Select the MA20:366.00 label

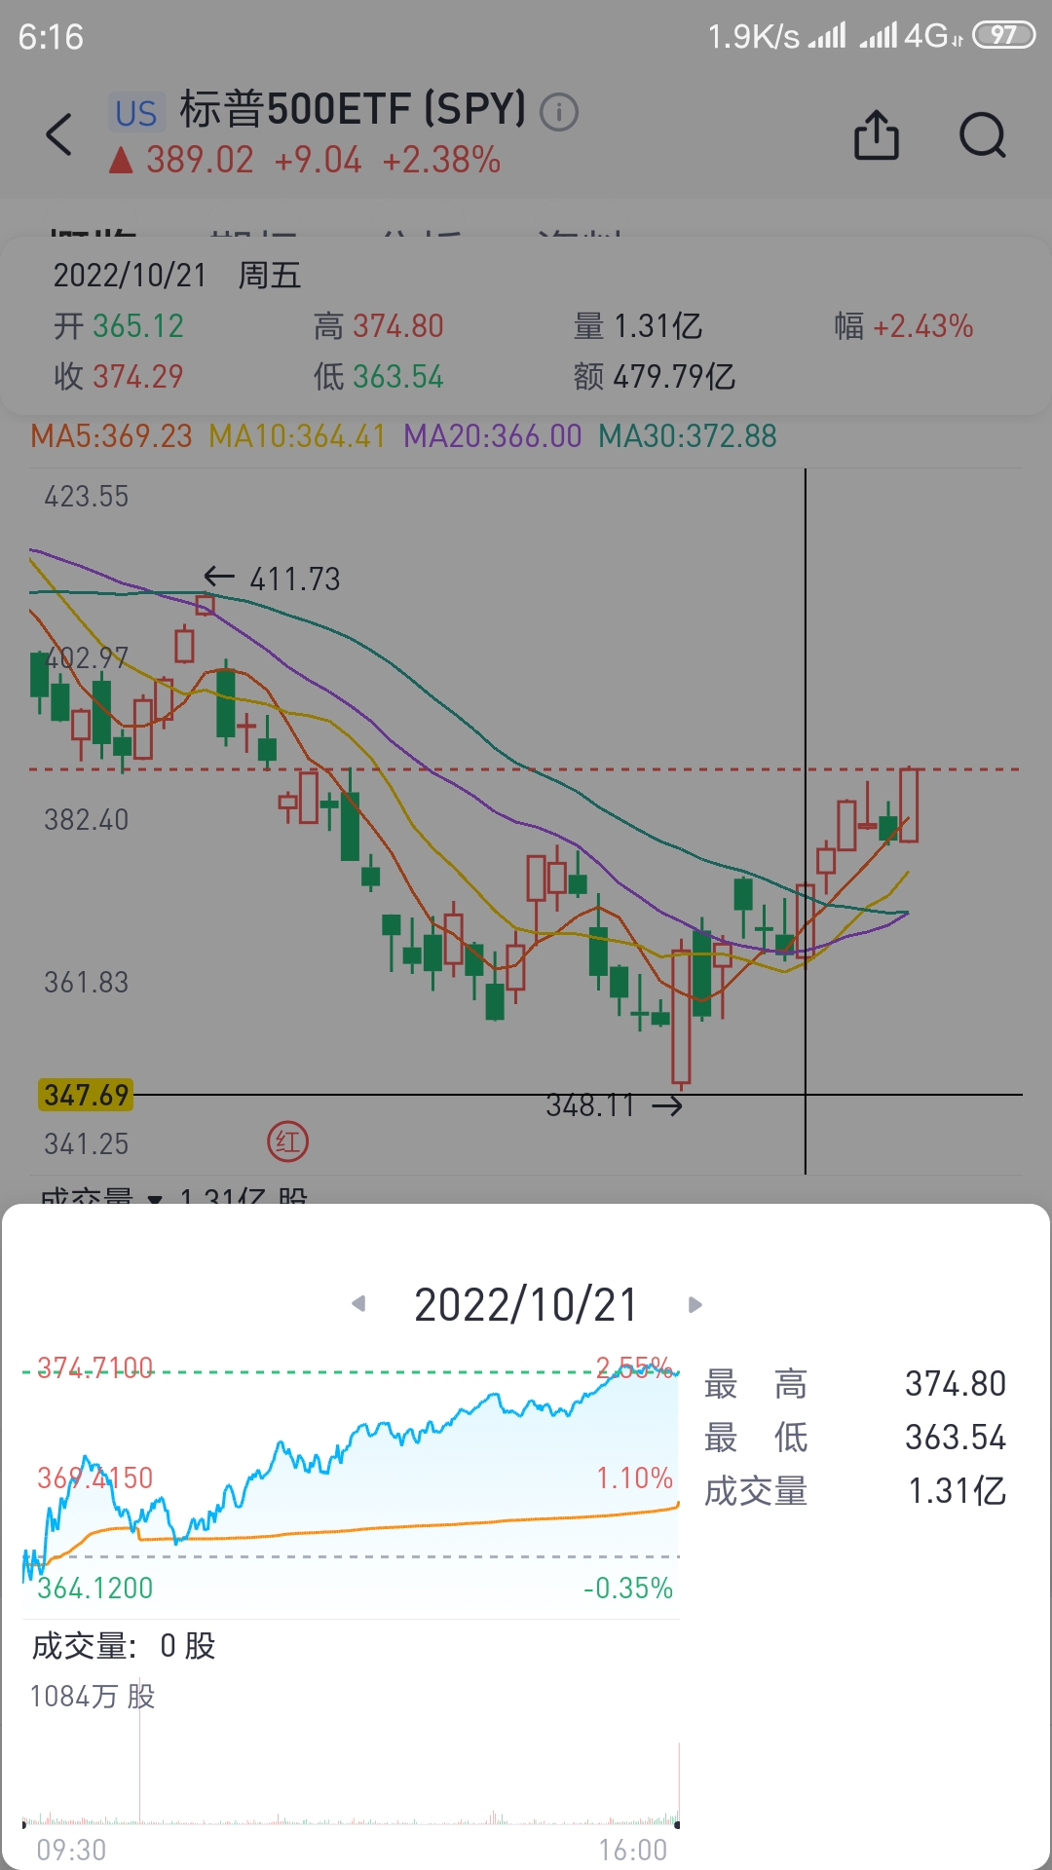(493, 436)
